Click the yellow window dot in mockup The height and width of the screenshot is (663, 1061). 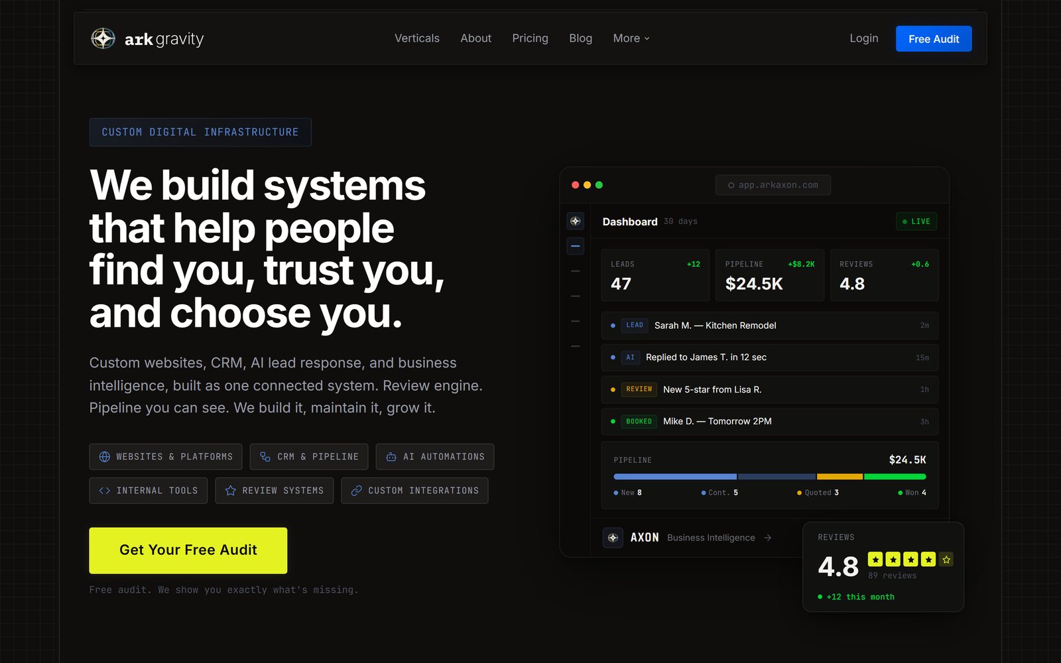(x=587, y=185)
